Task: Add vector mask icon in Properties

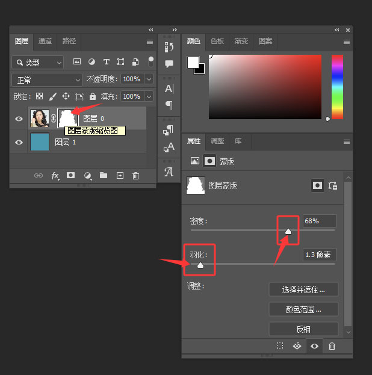Action: tap(333, 185)
